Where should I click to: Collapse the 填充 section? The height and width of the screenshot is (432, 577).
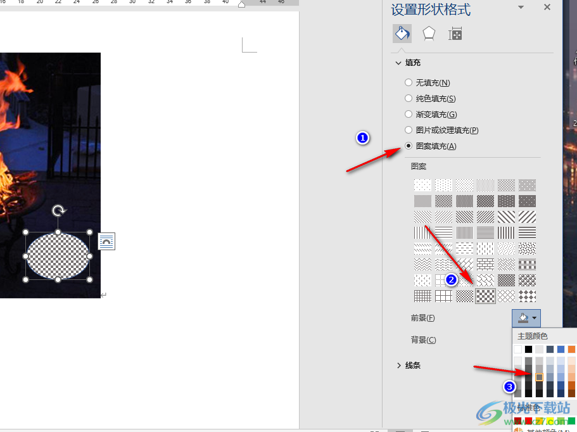(398, 63)
